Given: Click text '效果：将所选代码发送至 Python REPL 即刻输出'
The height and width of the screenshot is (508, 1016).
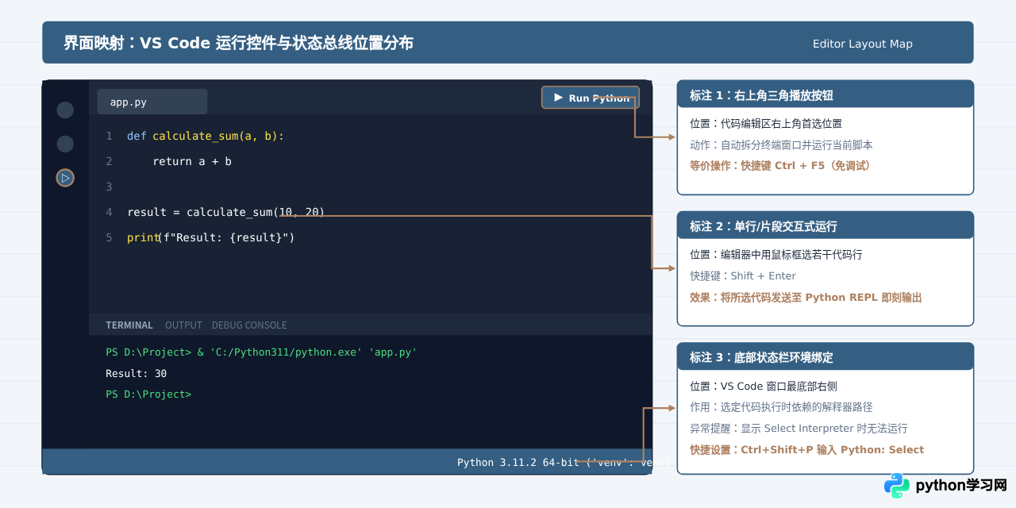Looking at the screenshot, I should pyautogui.click(x=806, y=297).
